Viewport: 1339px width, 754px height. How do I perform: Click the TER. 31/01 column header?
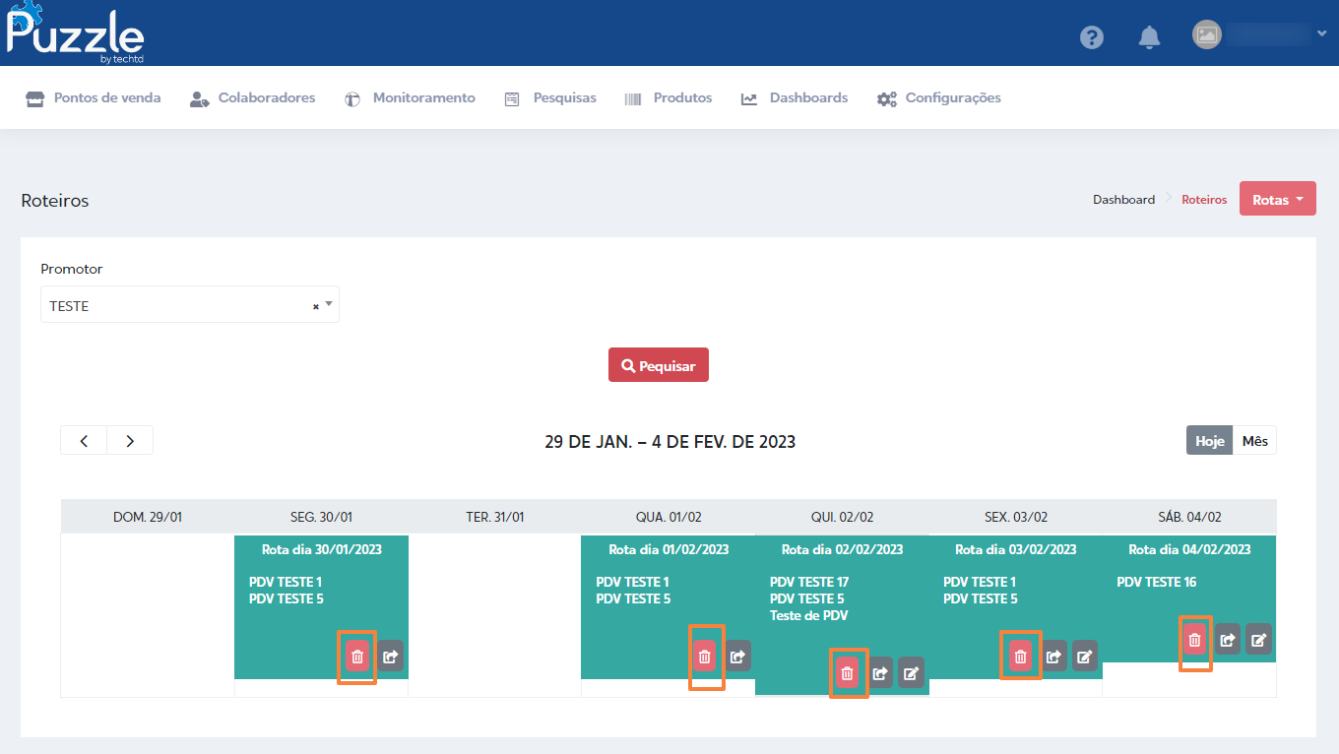coord(494,517)
